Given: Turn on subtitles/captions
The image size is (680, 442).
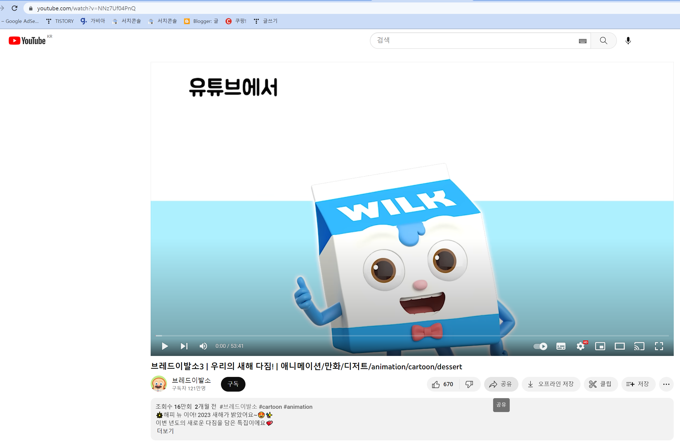Looking at the screenshot, I should tap(561, 346).
